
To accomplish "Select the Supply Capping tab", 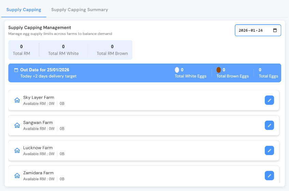I will [x=24, y=10].
